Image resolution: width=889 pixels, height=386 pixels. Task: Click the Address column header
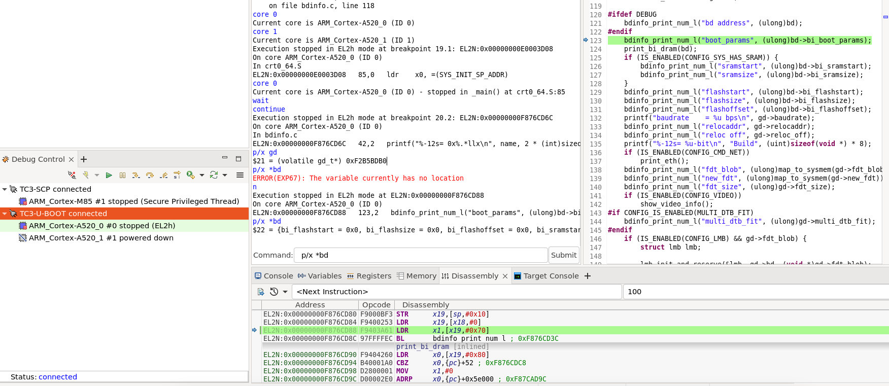click(310, 305)
